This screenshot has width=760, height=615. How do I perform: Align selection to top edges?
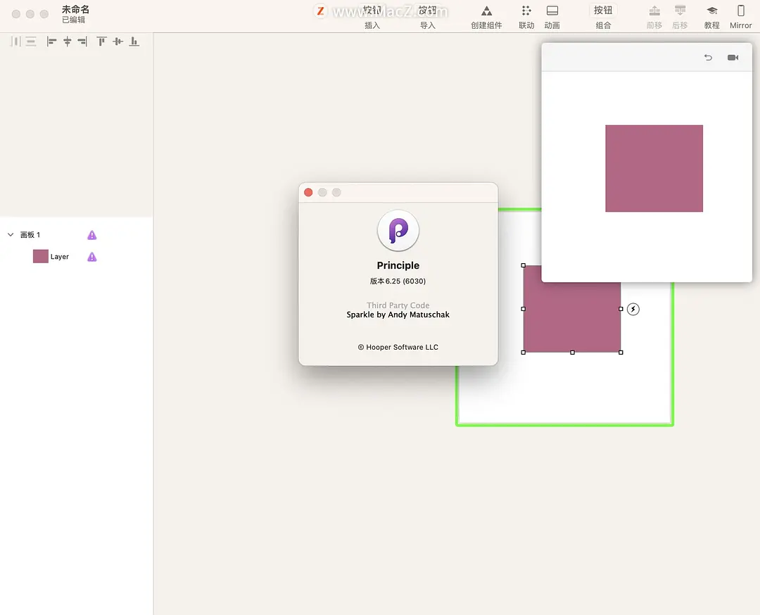(102, 42)
